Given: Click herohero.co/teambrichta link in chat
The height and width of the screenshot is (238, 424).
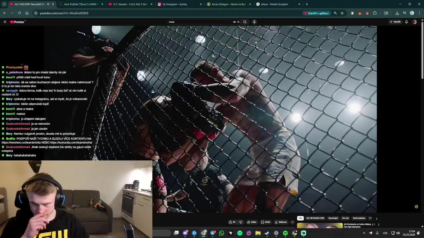Looking at the screenshot, I should 26,142.
